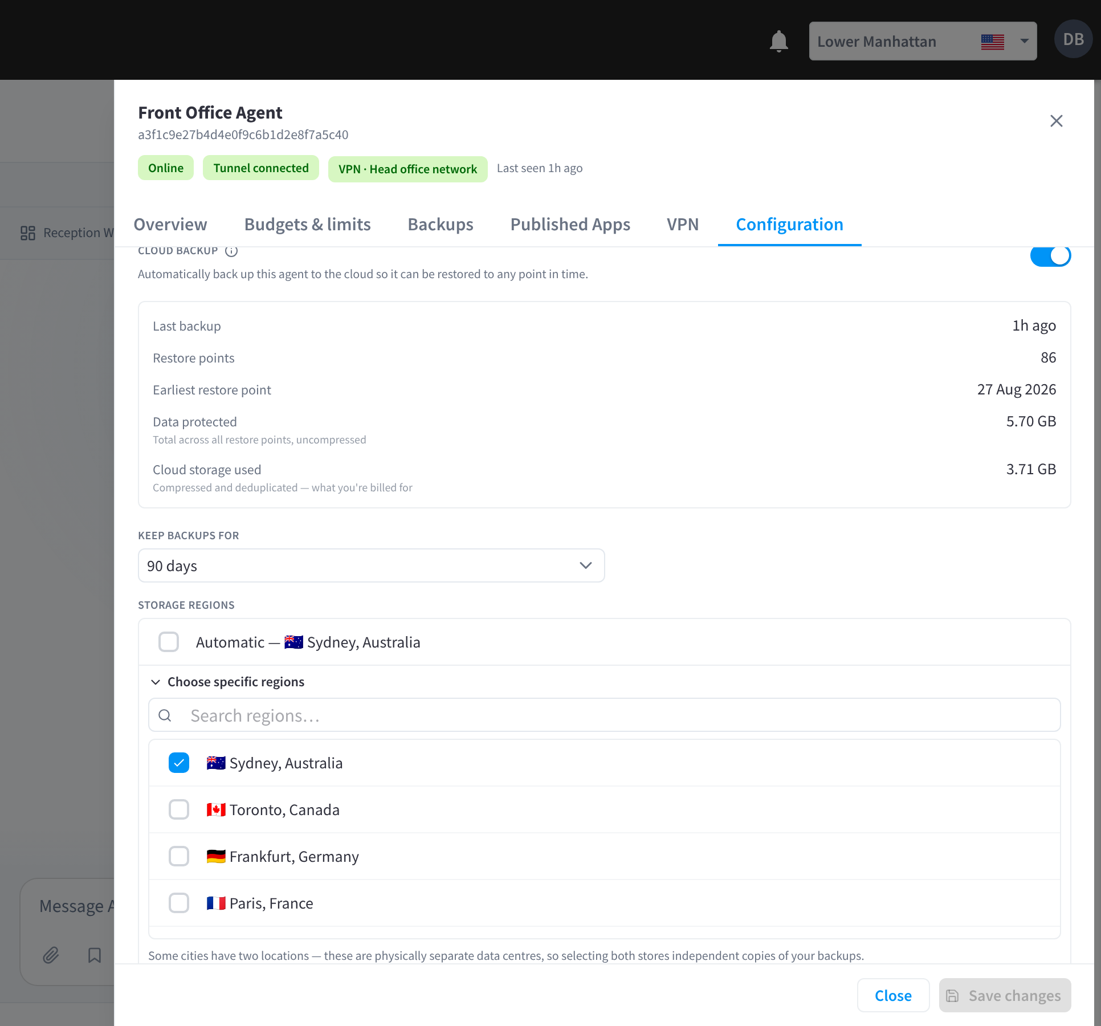Open the notifications bell
The width and height of the screenshot is (1101, 1026).
(x=778, y=41)
